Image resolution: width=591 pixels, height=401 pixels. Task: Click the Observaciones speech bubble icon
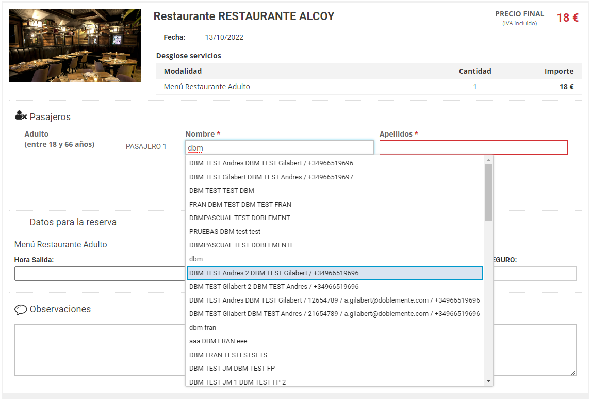[21, 309]
